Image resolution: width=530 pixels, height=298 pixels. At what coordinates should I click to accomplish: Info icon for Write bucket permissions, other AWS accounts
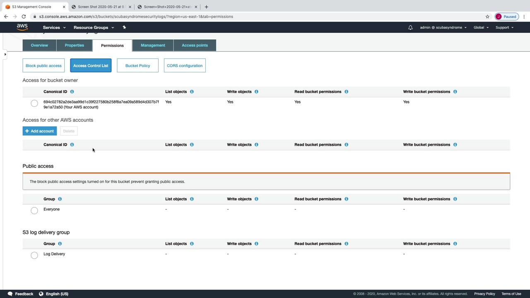[x=455, y=144]
